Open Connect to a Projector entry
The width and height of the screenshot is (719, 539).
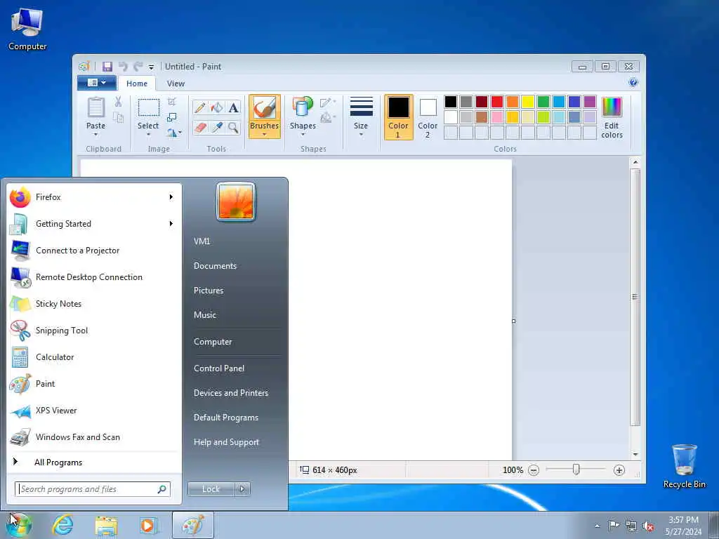pos(95,251)
